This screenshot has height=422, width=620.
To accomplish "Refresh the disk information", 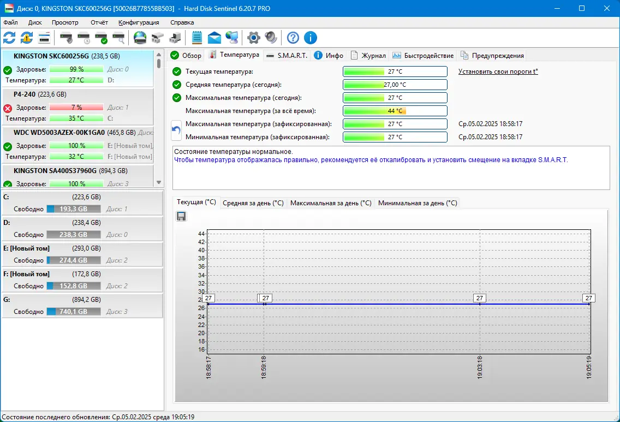I will point(9,38).
